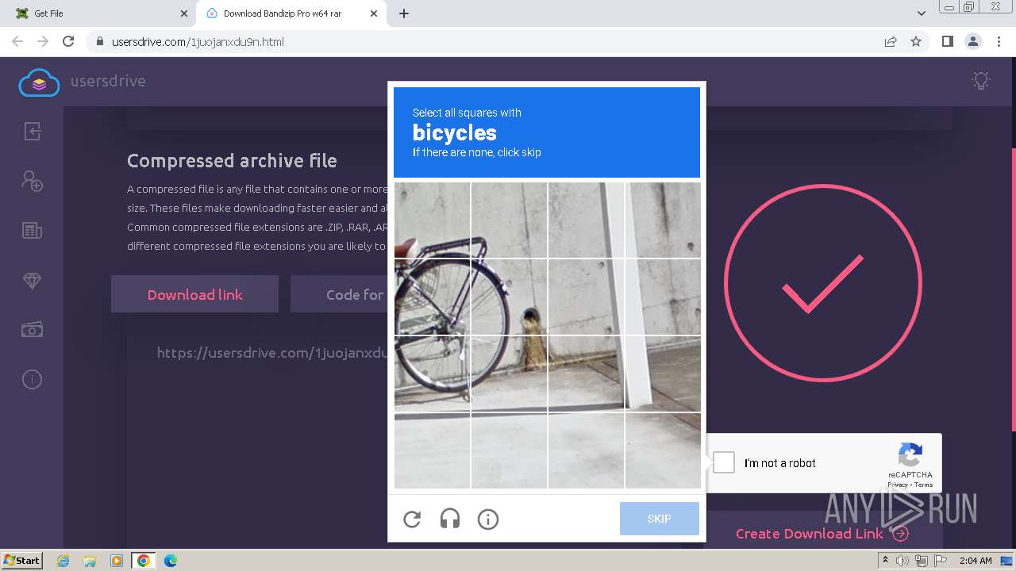This screenshot has width=1016, height=571.
Task: Bookmark this page with star
Action: click(916, 41)
